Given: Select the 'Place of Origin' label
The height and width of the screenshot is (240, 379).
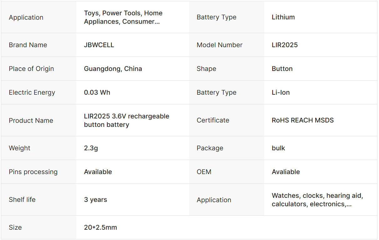Looking at the screenshot, I should (31, 69).
